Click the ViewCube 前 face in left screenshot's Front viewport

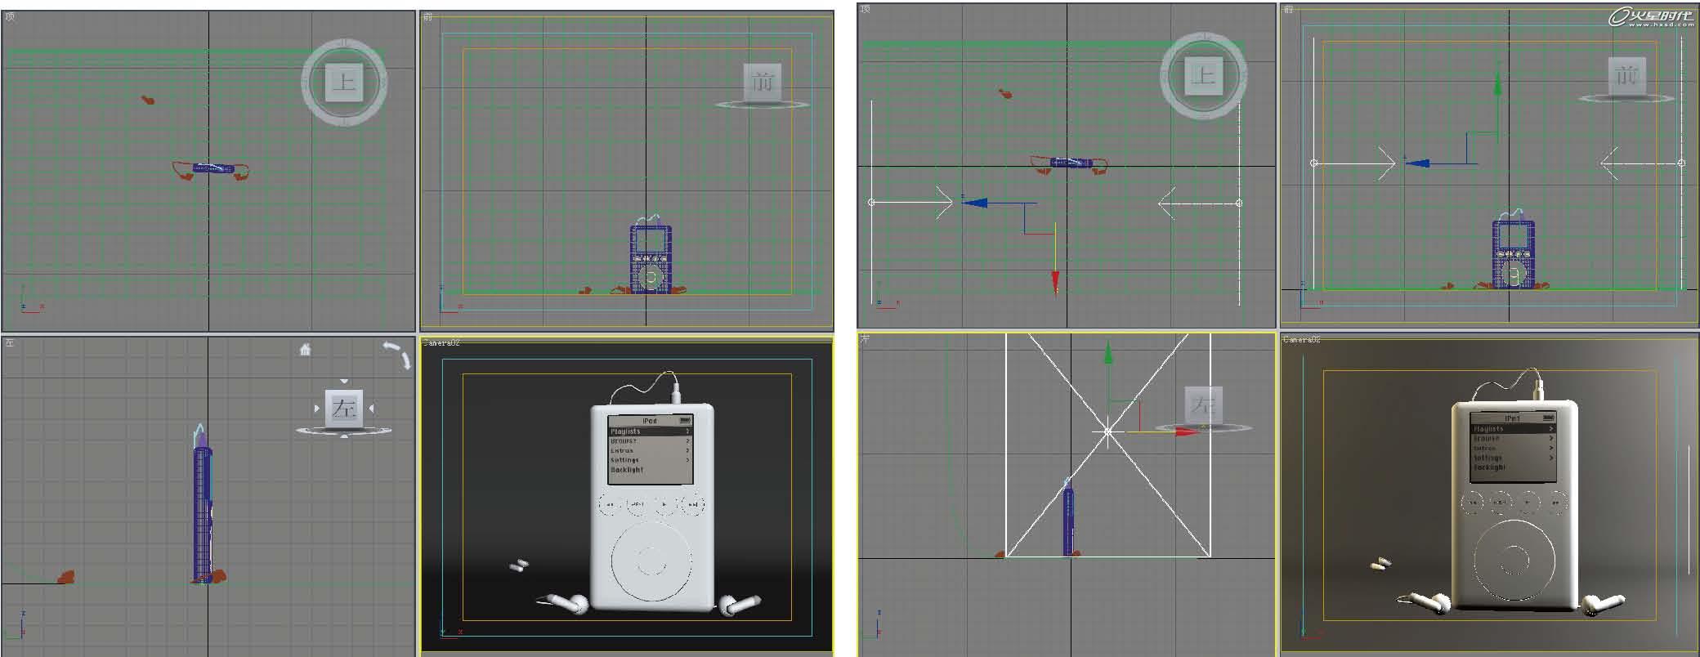coord(762,82)
